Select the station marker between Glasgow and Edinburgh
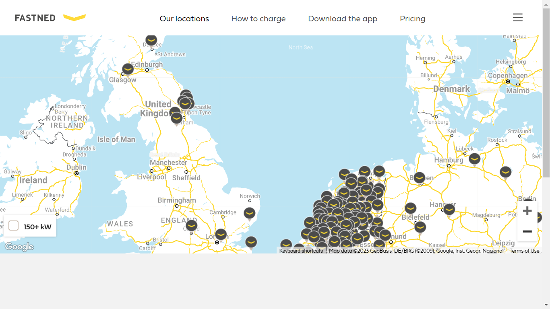Screen dimensions: 550x309 point(128,70)
